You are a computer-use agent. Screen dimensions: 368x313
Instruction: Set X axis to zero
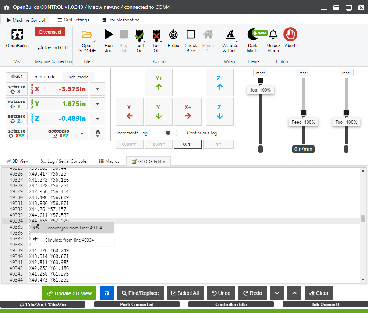tap(17, 89)
